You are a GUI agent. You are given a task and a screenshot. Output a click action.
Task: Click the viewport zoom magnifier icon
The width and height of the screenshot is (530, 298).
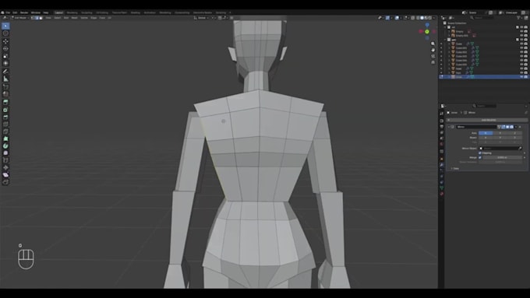click(x=433, y=44)
